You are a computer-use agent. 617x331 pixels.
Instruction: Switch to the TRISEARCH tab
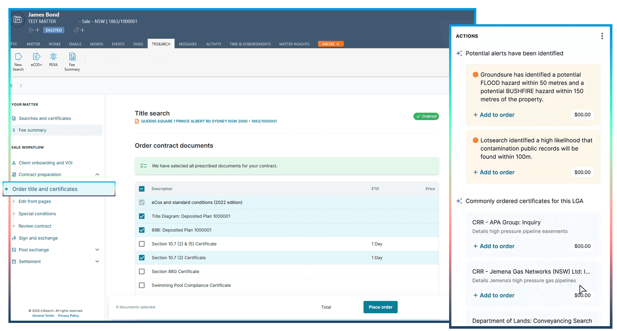(x=161, y=44)
